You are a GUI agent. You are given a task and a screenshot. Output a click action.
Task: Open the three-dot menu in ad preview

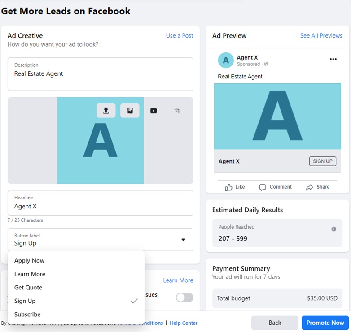pos(333,59)
